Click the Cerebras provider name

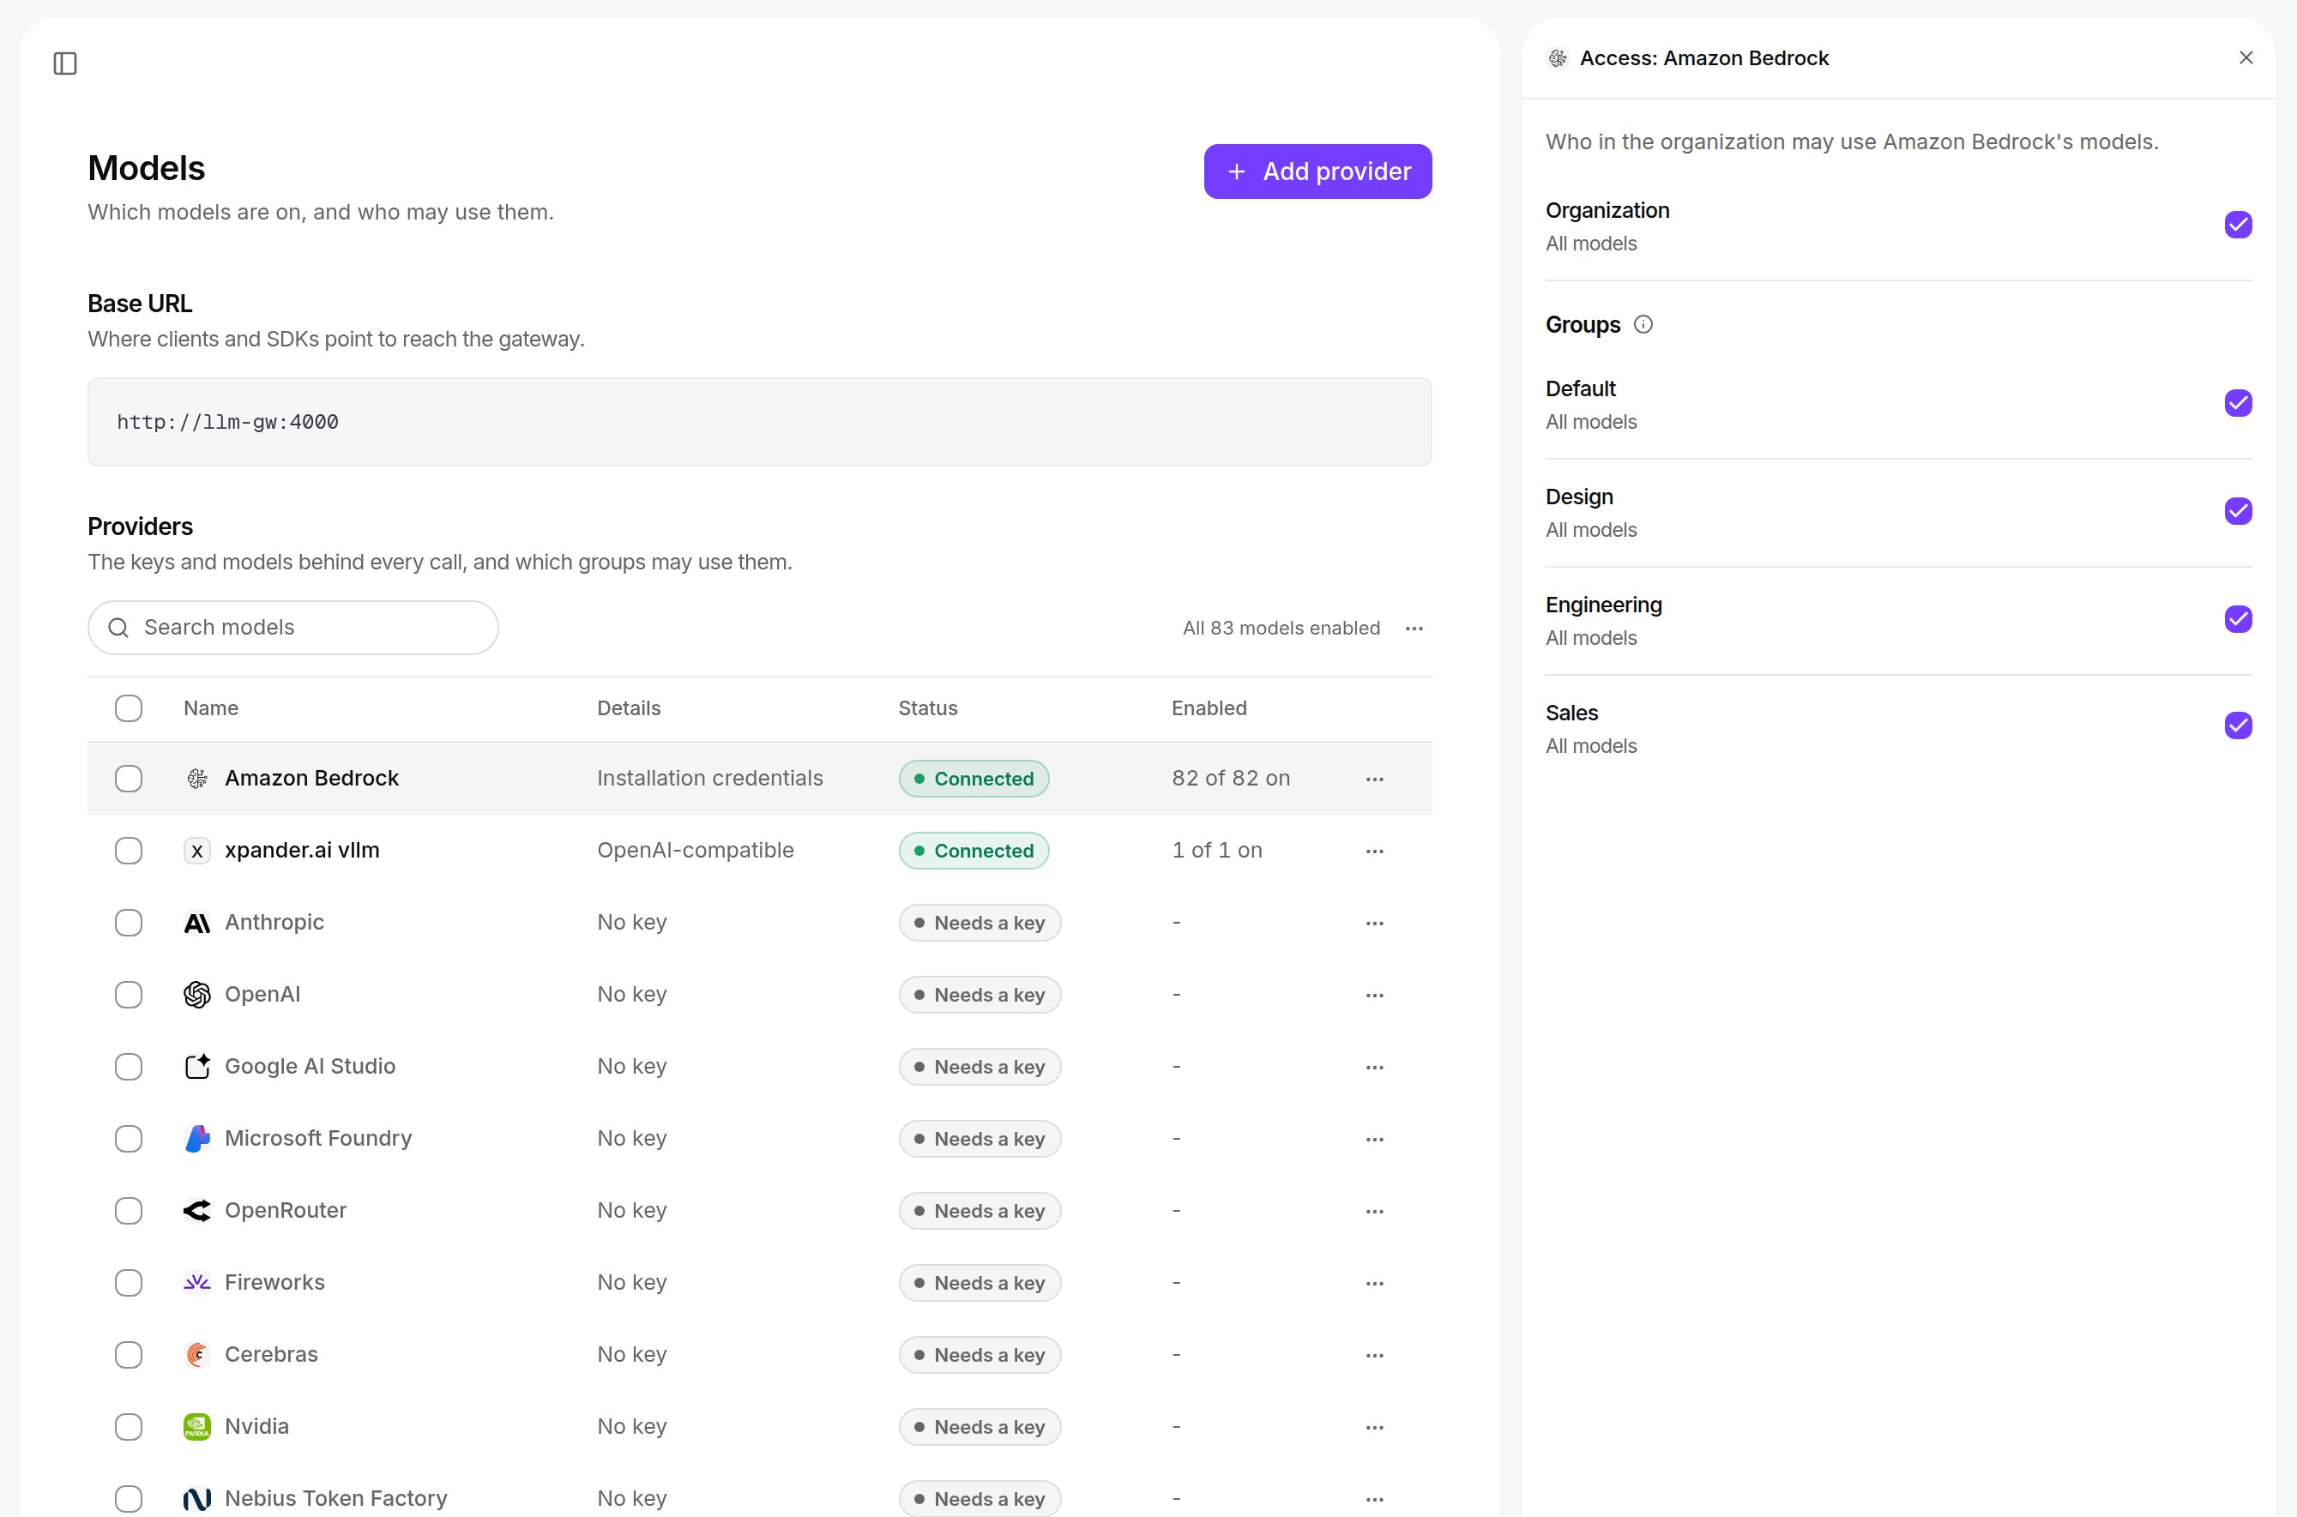pos(271,1354)
